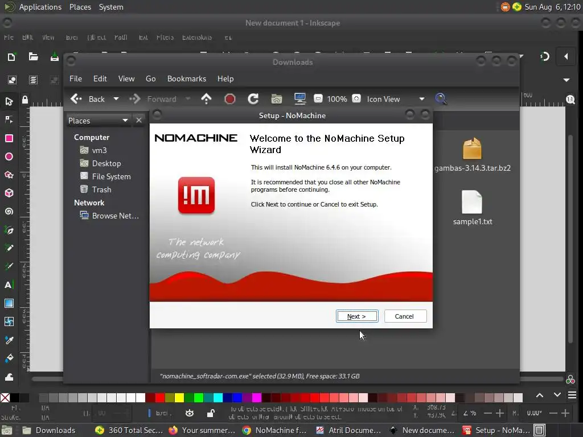
Task: Click Next in NoMachine Setup wizard
Action: tap(357, 316)
